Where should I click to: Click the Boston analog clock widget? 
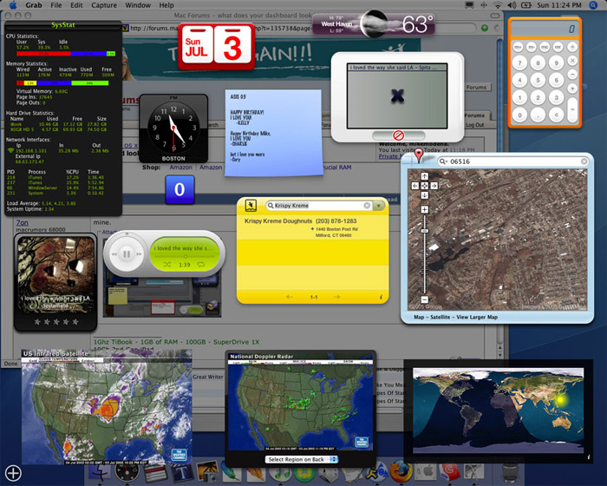(173, 128)
